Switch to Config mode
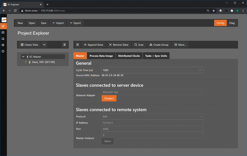This screenshot has width=247, height=156. point(220,23)
